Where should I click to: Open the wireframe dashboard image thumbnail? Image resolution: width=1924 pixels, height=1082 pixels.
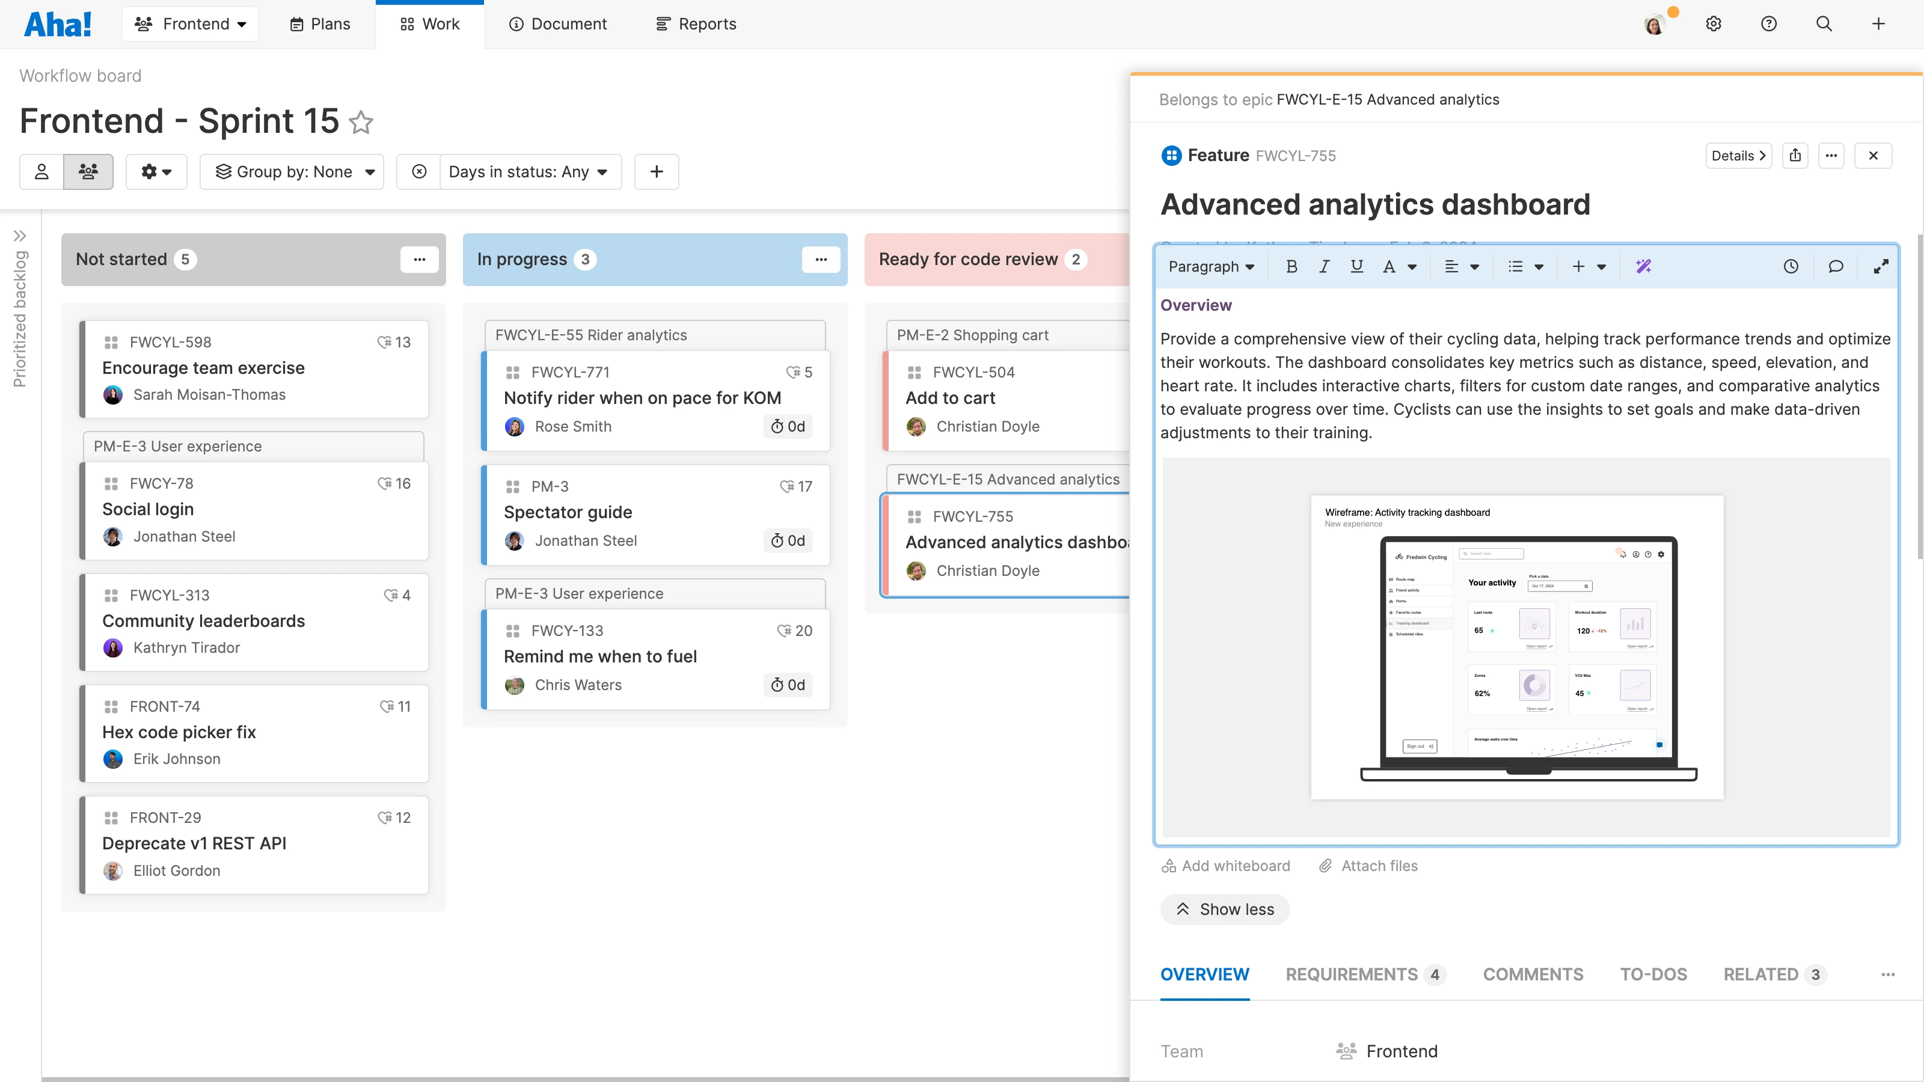click(1517, 647)
